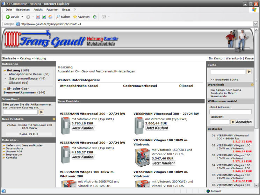260x195 pixels.
Task: Click the Suche text input field
Action: [228, 72]
